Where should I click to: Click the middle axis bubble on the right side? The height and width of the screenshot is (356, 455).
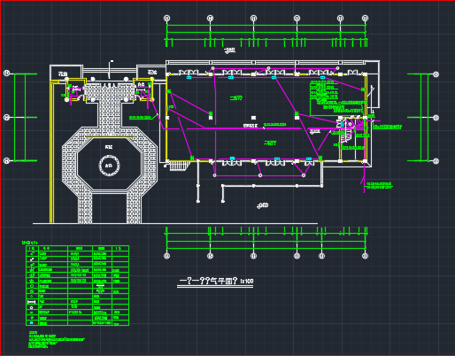[436, 118]
